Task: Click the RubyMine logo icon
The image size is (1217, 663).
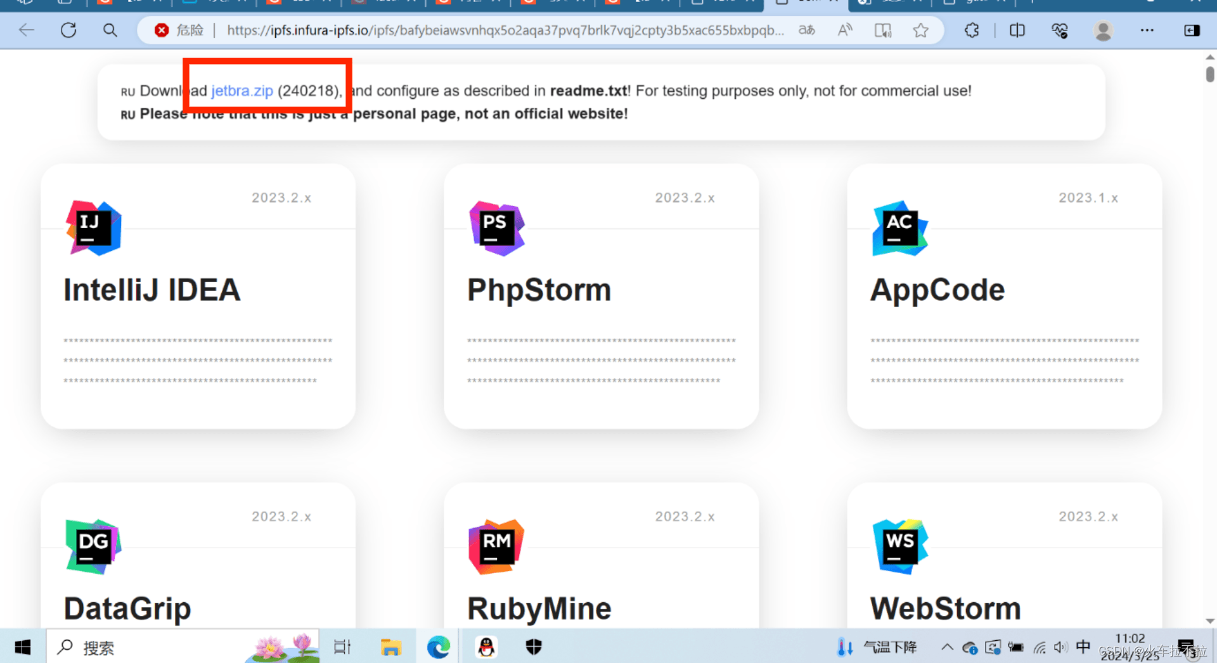Action: (x=497, y=547)
